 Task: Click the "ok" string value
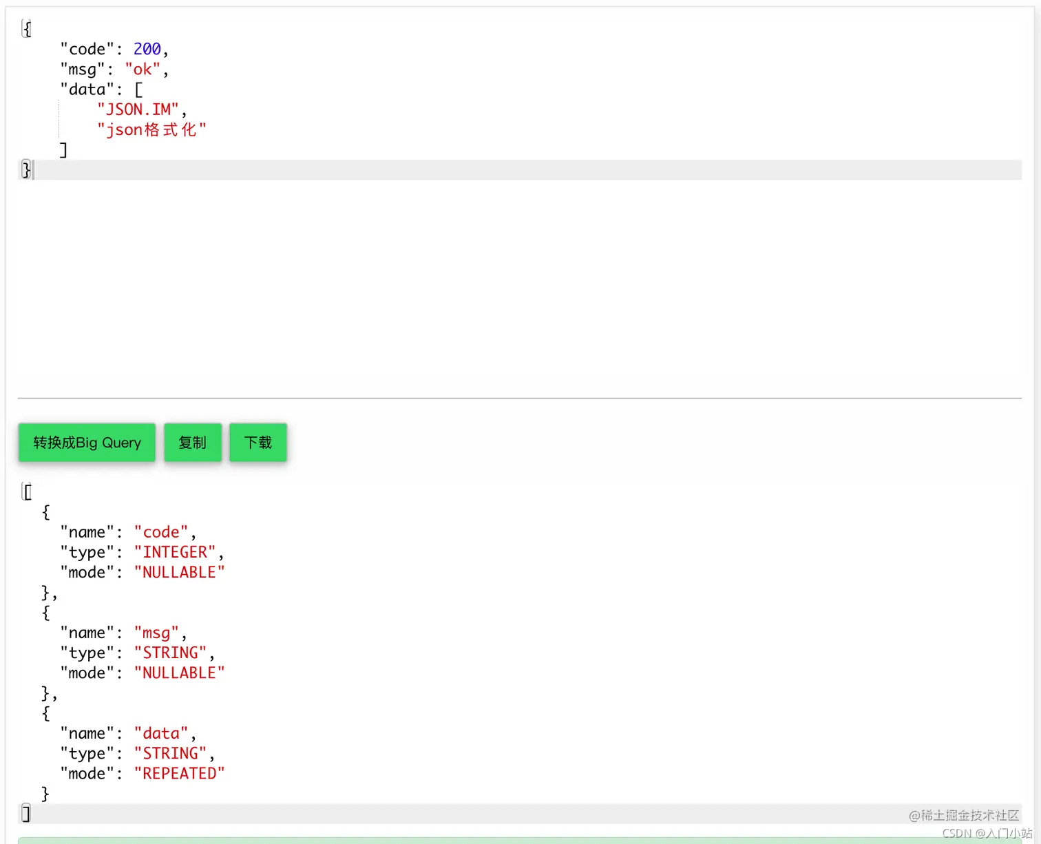click(x=143, y=70)
